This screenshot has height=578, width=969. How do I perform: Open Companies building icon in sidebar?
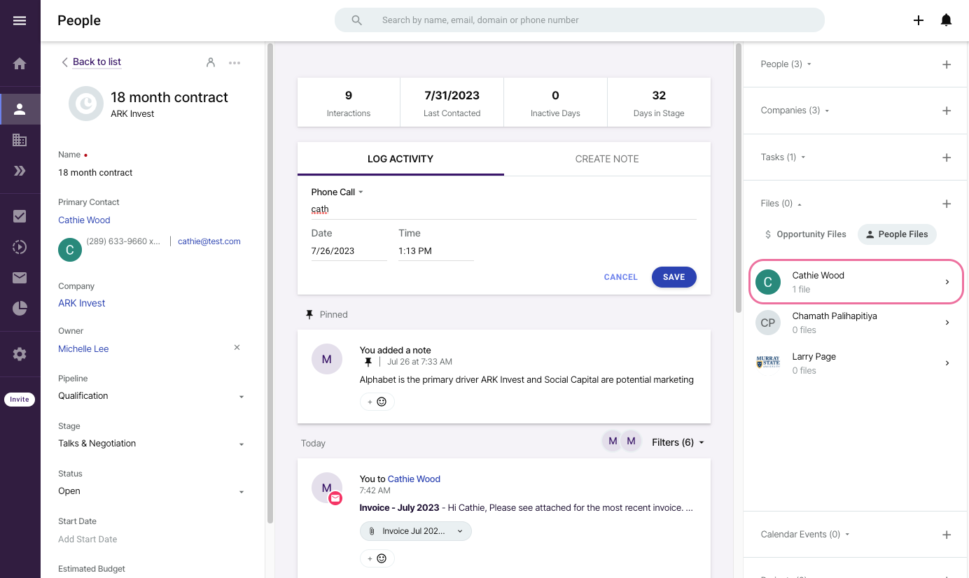tap(20, 140)
